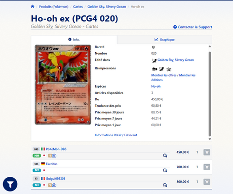Click the Japanese language dot for Ekcolfus
This screenshot has width=233, height=194.
(x=44, y=170)
